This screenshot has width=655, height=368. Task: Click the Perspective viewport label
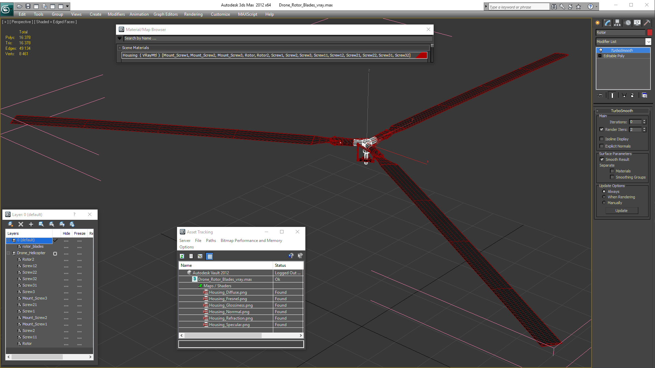[x=21, y=22]
